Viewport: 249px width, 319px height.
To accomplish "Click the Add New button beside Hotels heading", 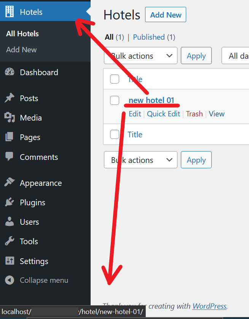I will (166, 14).
